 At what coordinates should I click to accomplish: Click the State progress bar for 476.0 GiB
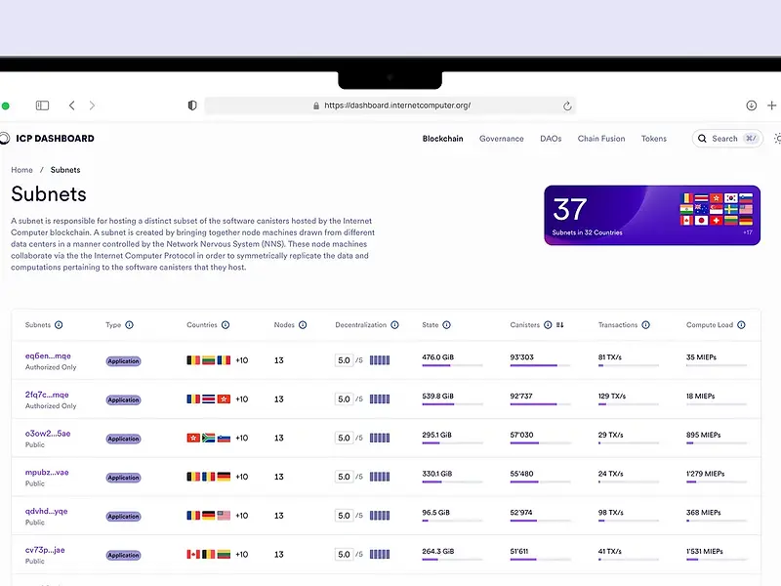pyautogui.click(x=450, y=365)
